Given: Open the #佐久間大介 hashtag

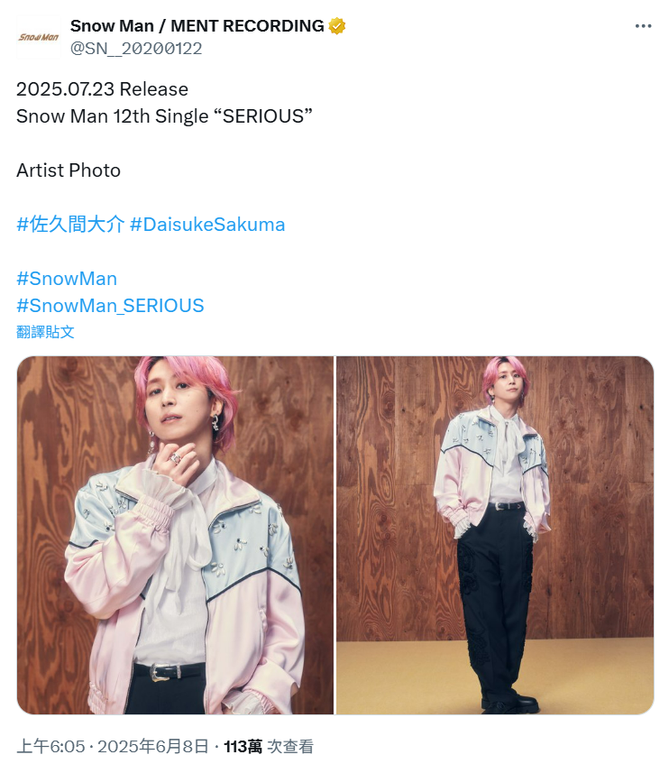Looking at the screenshot, I should (x=70, y=225).
